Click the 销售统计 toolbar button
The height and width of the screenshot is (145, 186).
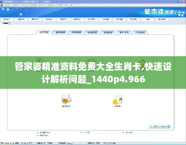[77, 19]
